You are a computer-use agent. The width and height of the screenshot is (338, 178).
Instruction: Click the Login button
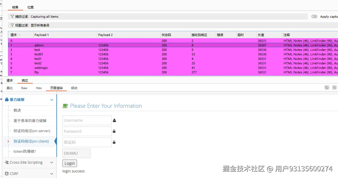pyautogui.click(x=70, y=163)
